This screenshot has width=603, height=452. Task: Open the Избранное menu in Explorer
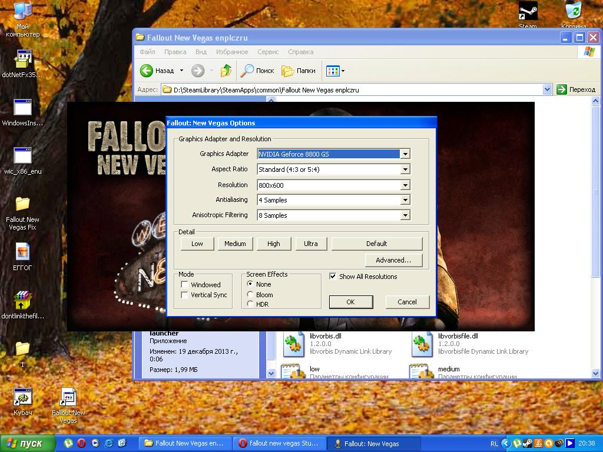[232, 52]
